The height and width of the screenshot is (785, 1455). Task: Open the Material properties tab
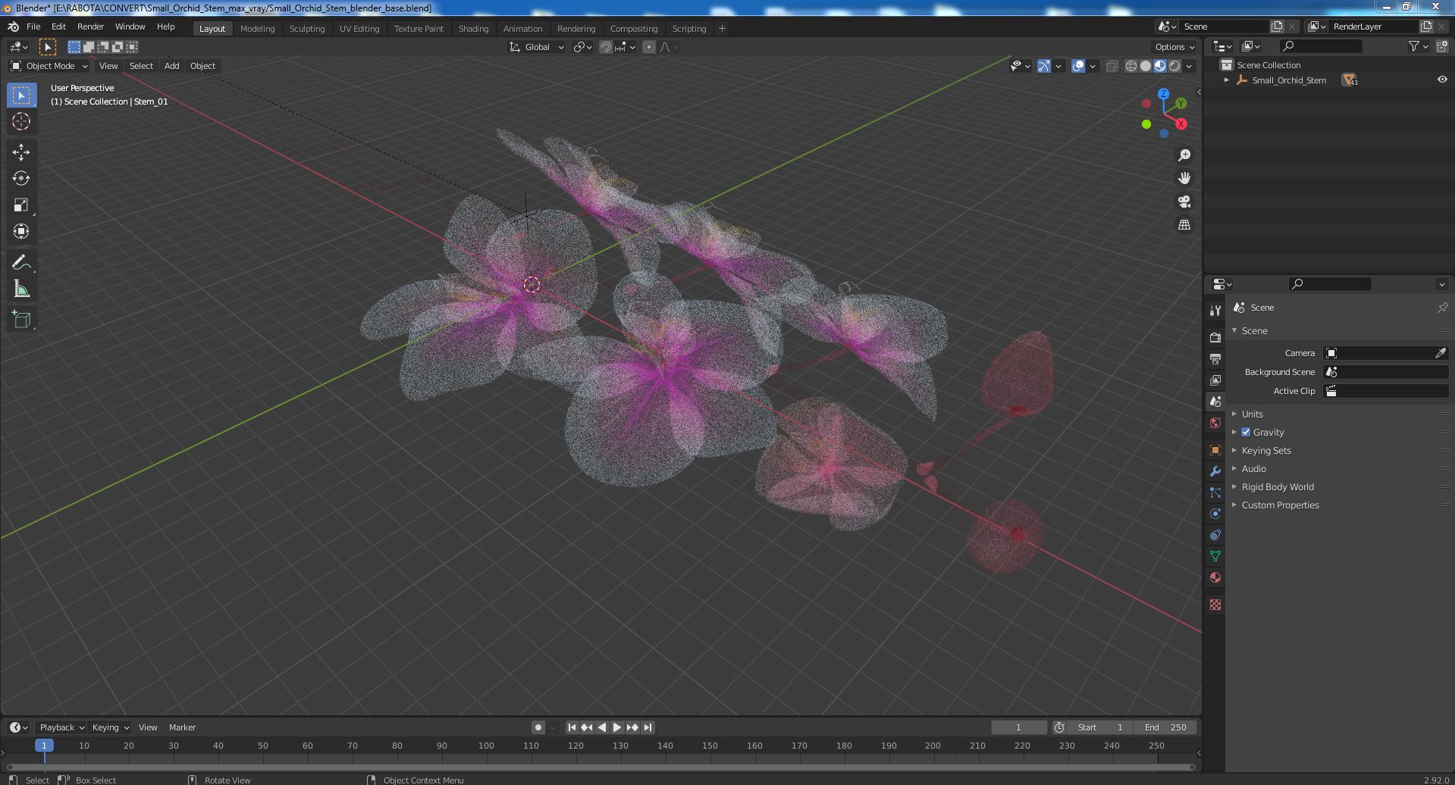pyautogui.click(x=1215, y=577)
